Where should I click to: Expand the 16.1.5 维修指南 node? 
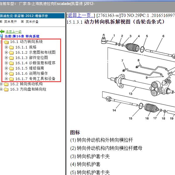[x=6, y=68]
